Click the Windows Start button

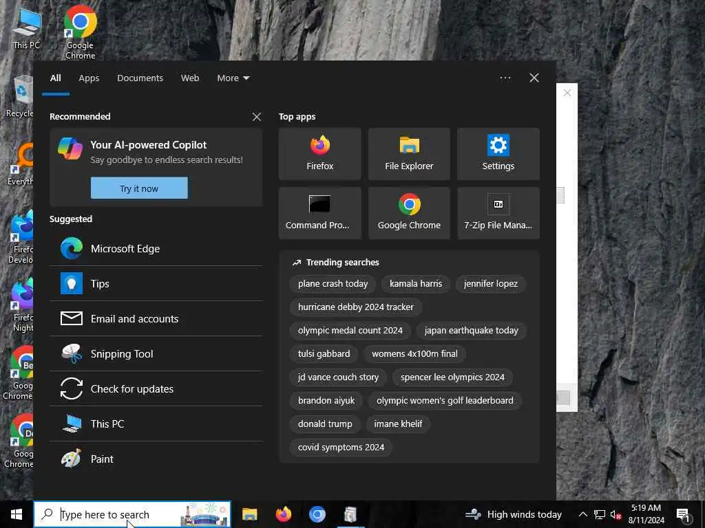tap(17, 514)
